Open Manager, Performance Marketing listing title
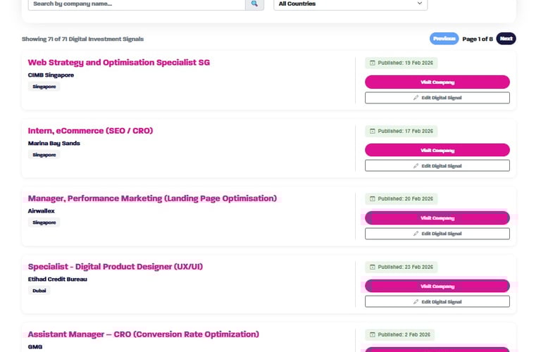This screenshot has height=352, width=541. (152, 199)
